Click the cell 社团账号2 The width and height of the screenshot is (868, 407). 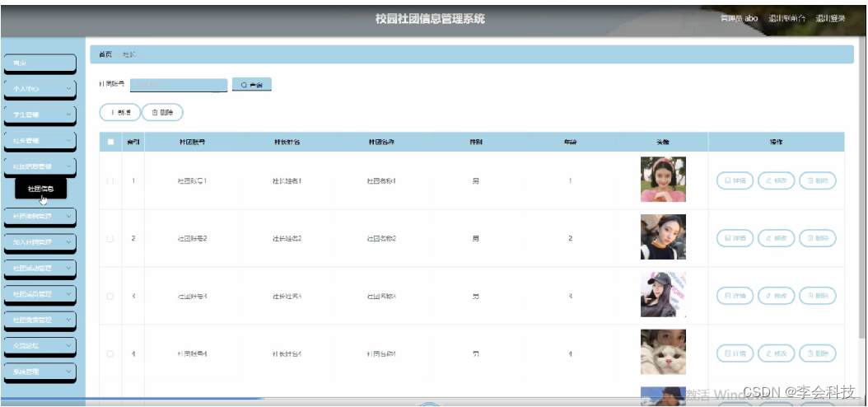click(x=192, y=239)
